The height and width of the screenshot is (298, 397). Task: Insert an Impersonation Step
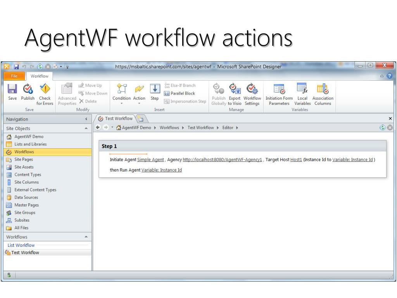(x=185, y=101)
